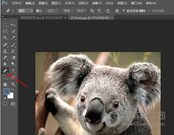Select the Dodge tool
The image size is (174, 135).
click(13, 64)
